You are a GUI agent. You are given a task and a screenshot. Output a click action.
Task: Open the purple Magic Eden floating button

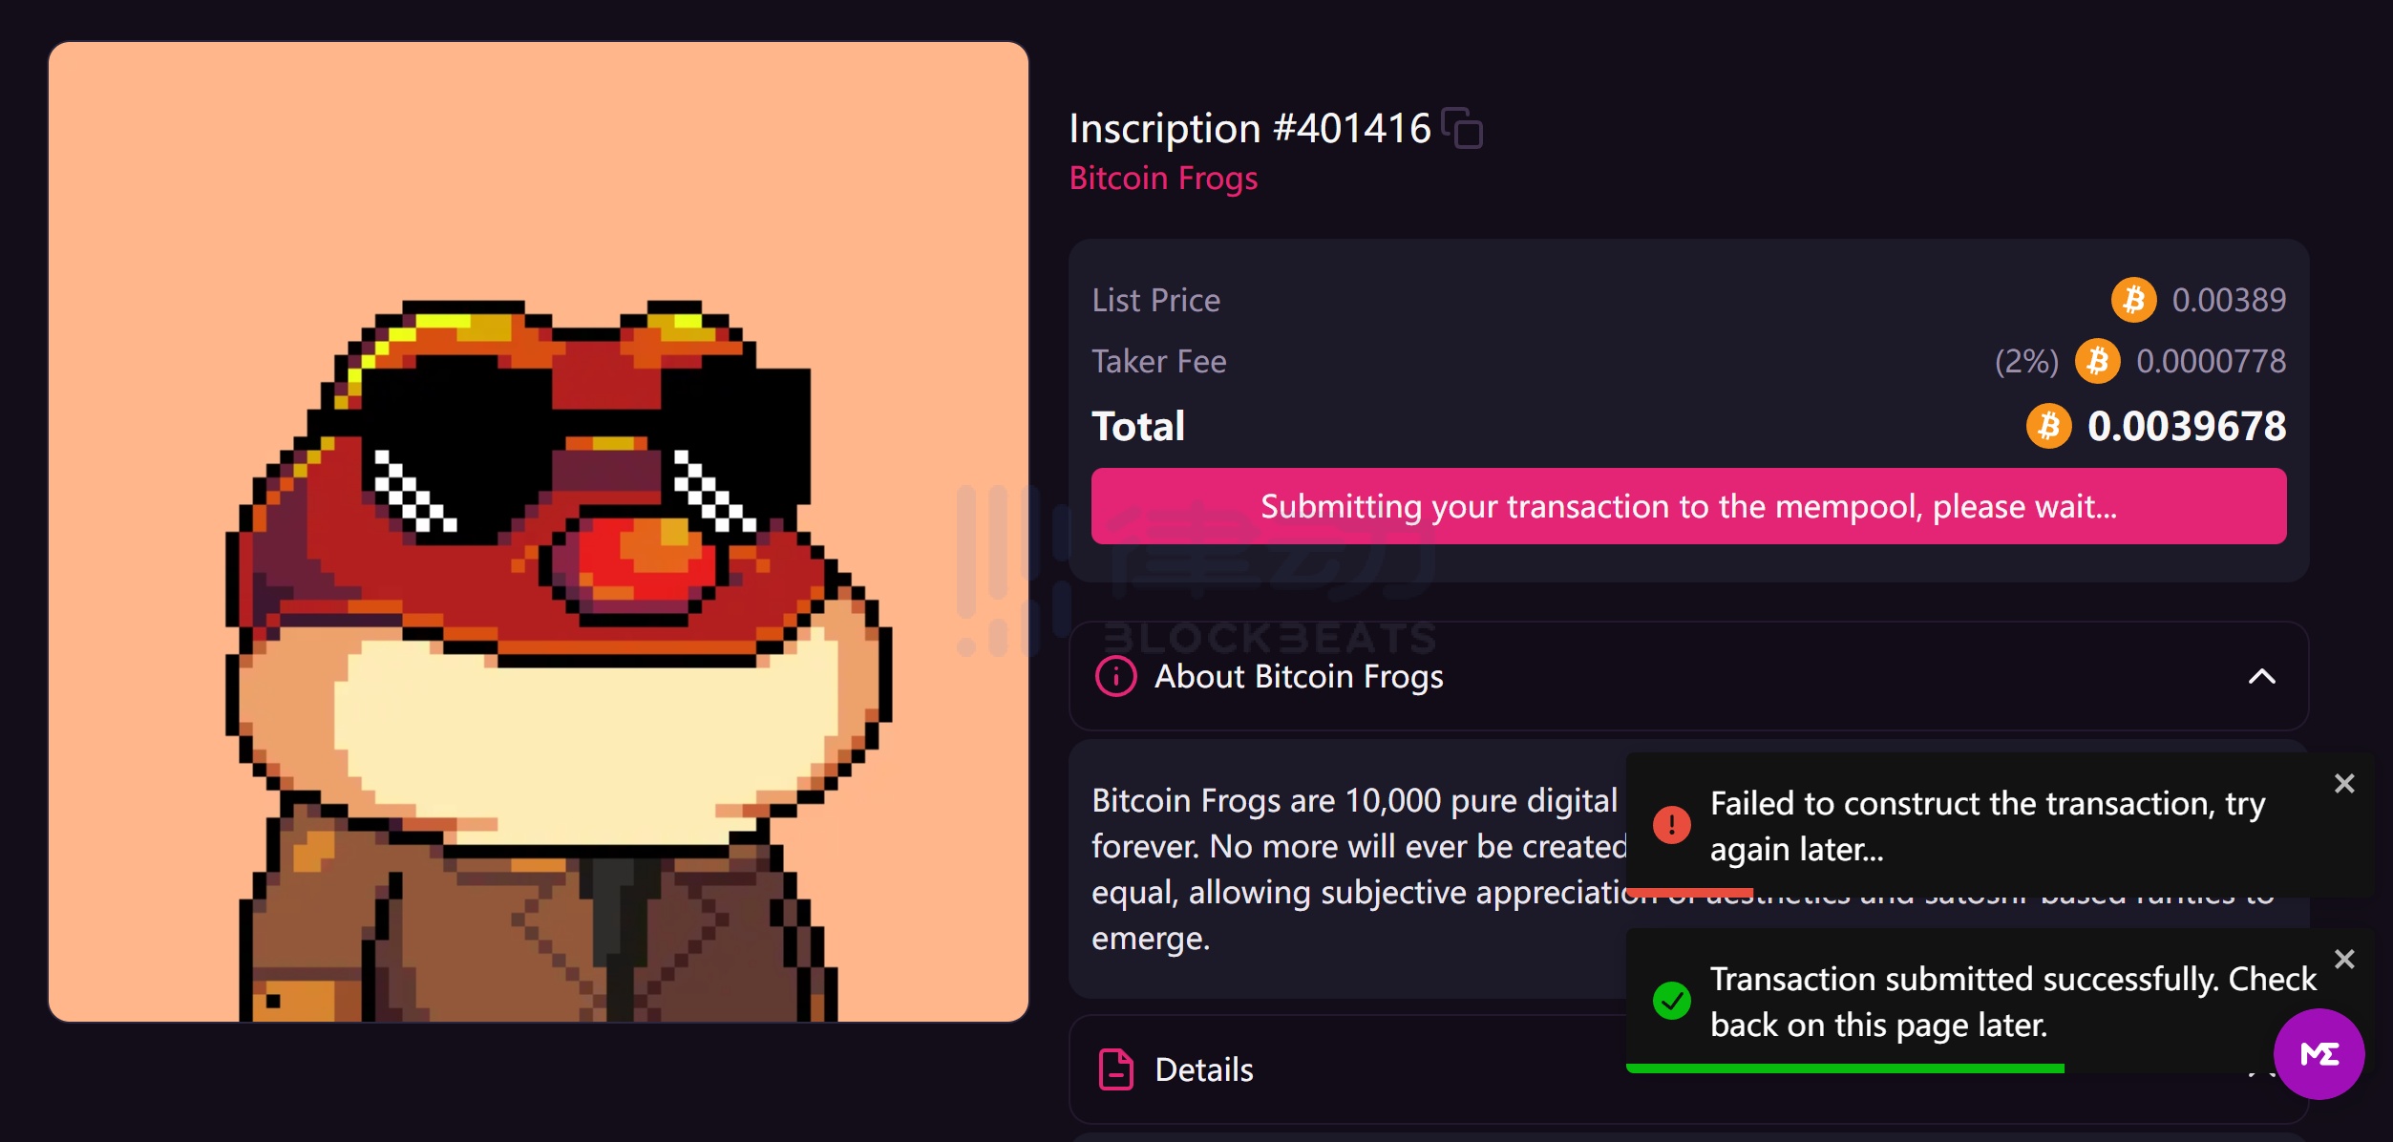click(2319, 1054)
